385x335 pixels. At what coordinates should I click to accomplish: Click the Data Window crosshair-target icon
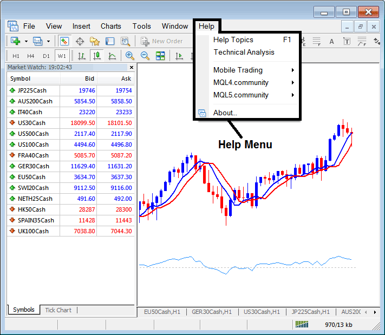coord(80,41)
